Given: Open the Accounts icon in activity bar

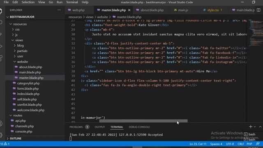Looking at the screenshot, I should click(1, 124).
